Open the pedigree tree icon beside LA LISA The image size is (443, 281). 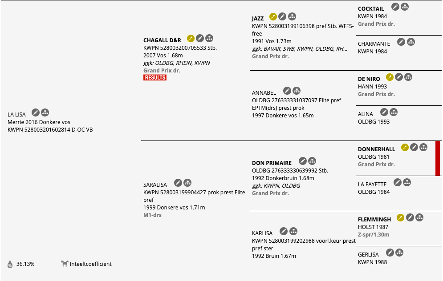[45, 112]
